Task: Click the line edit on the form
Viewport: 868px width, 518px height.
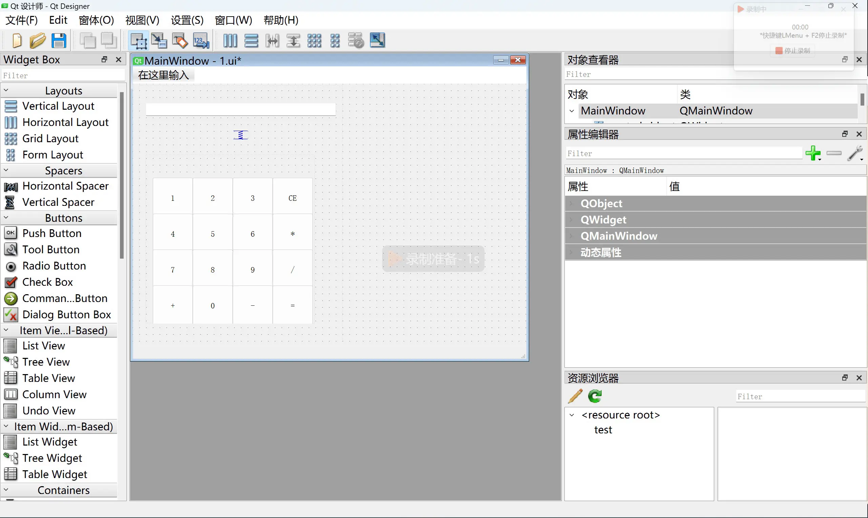Action: tap(241, 109)
